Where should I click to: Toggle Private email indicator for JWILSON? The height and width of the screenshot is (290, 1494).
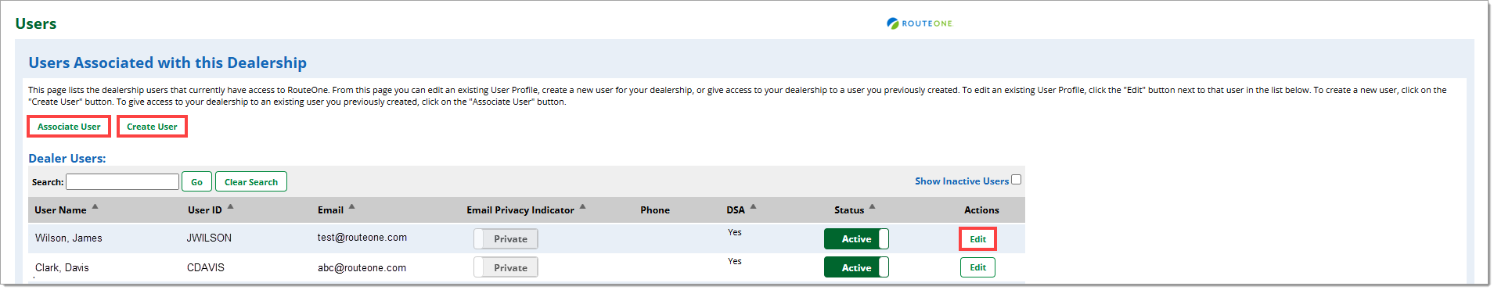tap(506, 239)
